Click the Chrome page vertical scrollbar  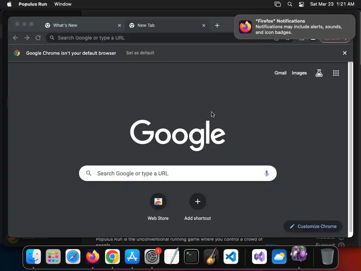351,147
